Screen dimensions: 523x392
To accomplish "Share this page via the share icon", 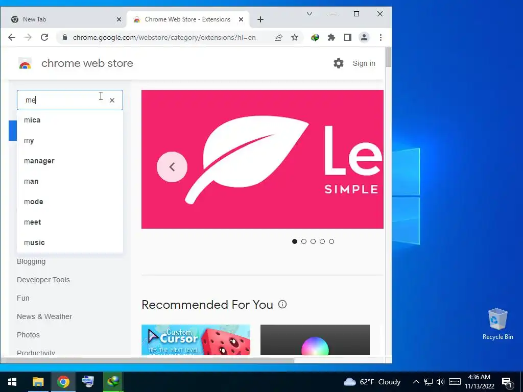I will [278, 37].
